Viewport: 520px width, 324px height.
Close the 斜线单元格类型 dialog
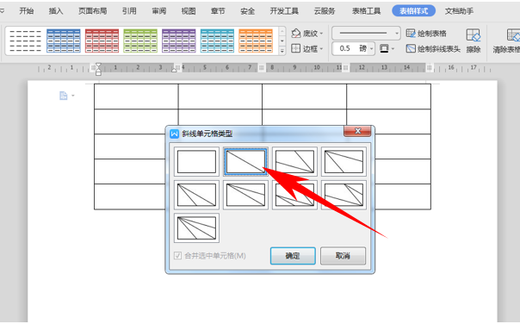click(x=357, y=131)
